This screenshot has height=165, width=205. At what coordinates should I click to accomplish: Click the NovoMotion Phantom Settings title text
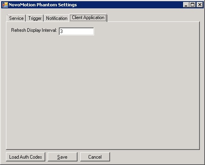point(43,5)
